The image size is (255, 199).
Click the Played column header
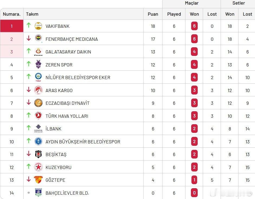point(174,14)
